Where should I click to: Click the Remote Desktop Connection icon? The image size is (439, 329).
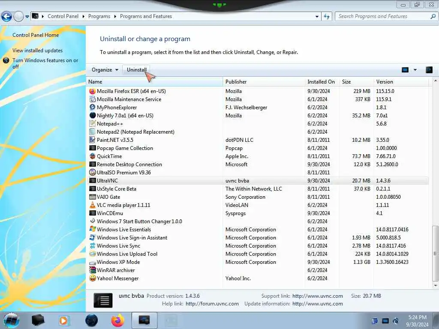click(x=93, y=164)
